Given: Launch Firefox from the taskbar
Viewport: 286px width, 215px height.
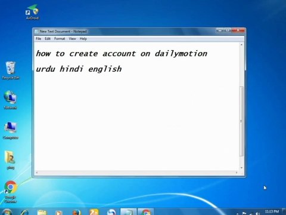Looking at the screenshot, I should 76,212.
